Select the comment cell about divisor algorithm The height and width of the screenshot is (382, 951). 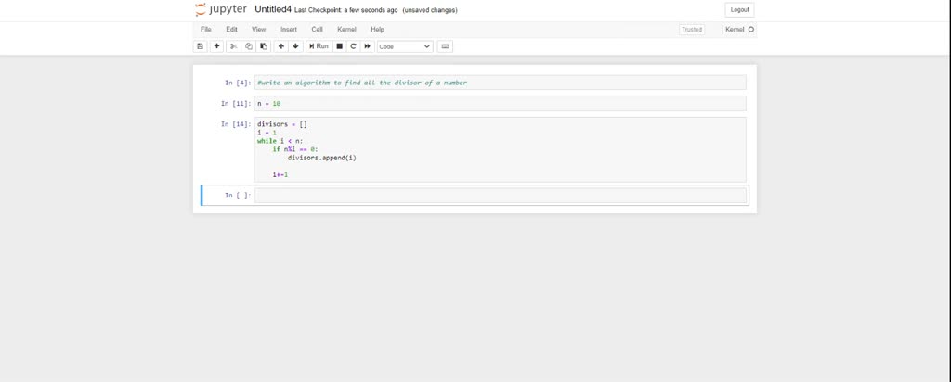[500, 83]
